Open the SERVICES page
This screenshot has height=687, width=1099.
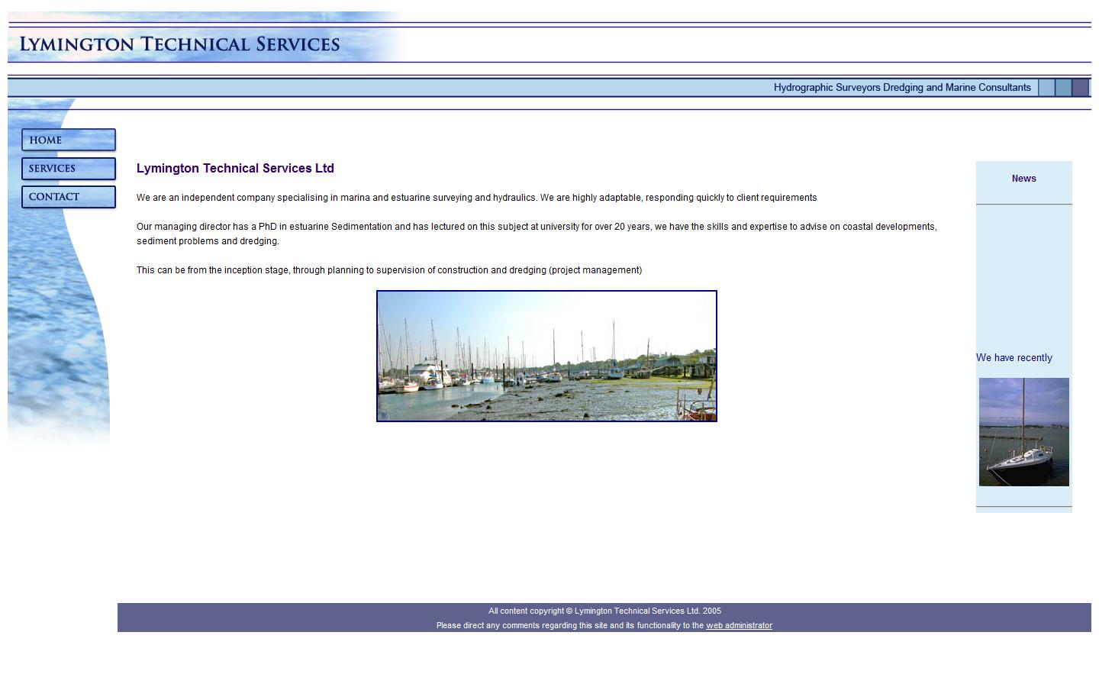(68, 168)
